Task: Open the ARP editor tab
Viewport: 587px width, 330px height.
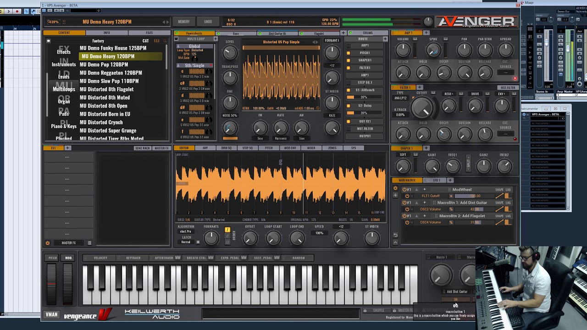Action: click(205, 148)
